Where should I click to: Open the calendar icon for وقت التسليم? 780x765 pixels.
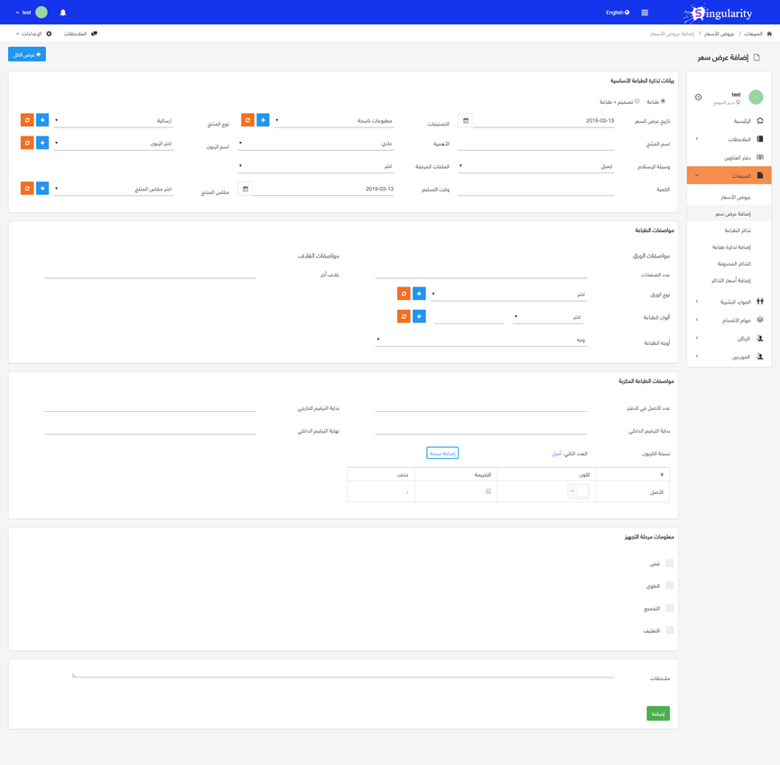(x=245, y=190)
